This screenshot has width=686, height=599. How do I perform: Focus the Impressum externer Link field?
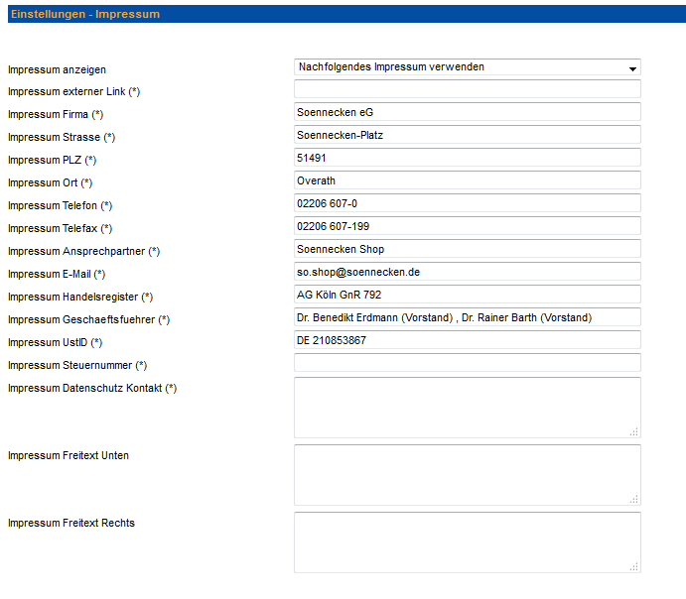[x=468, y=89]
